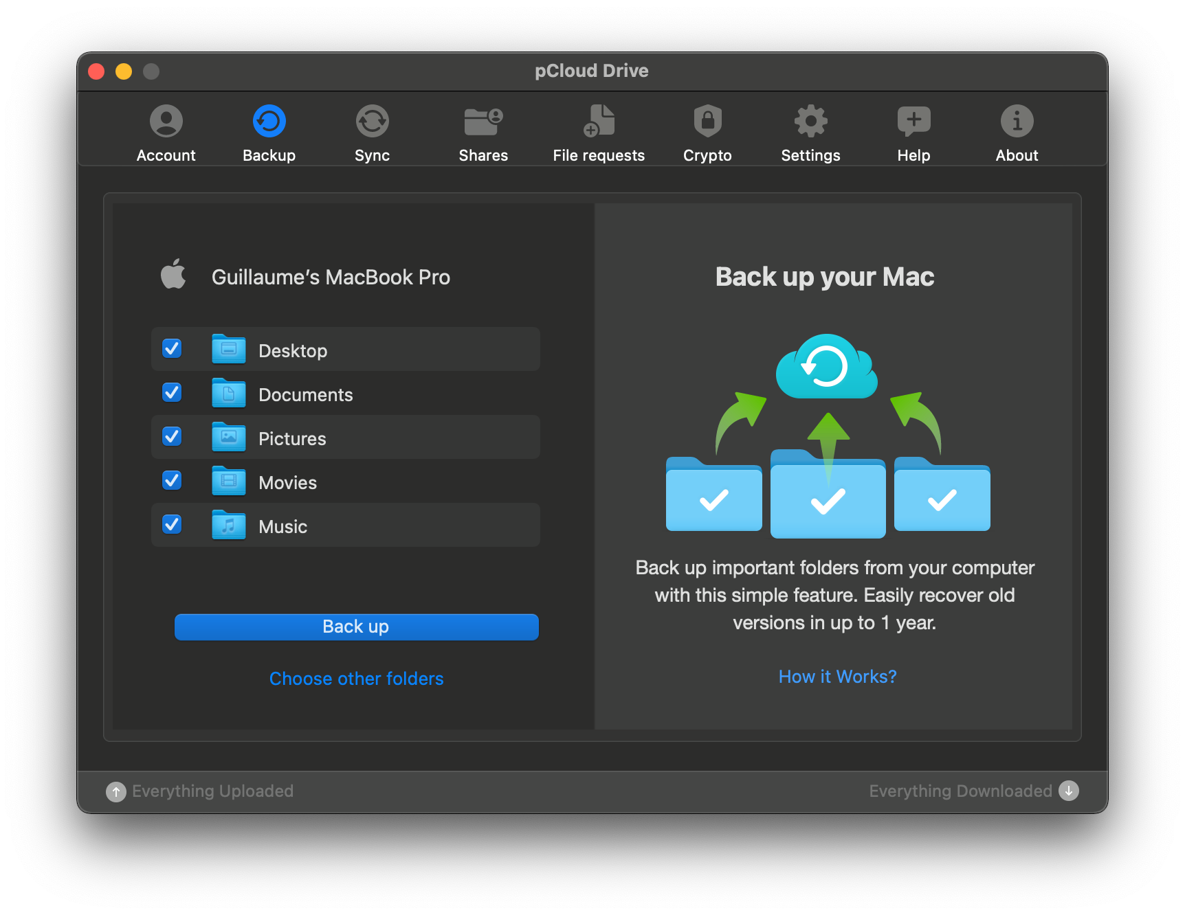The image size is (1185, 915).
Task: Click the Everything Uploaded status text
Action: 213,791
